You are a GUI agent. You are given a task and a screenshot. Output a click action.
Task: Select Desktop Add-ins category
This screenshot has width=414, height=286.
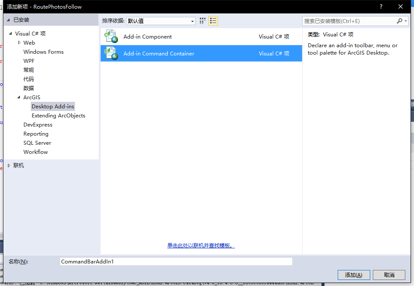tap(53, 106)
